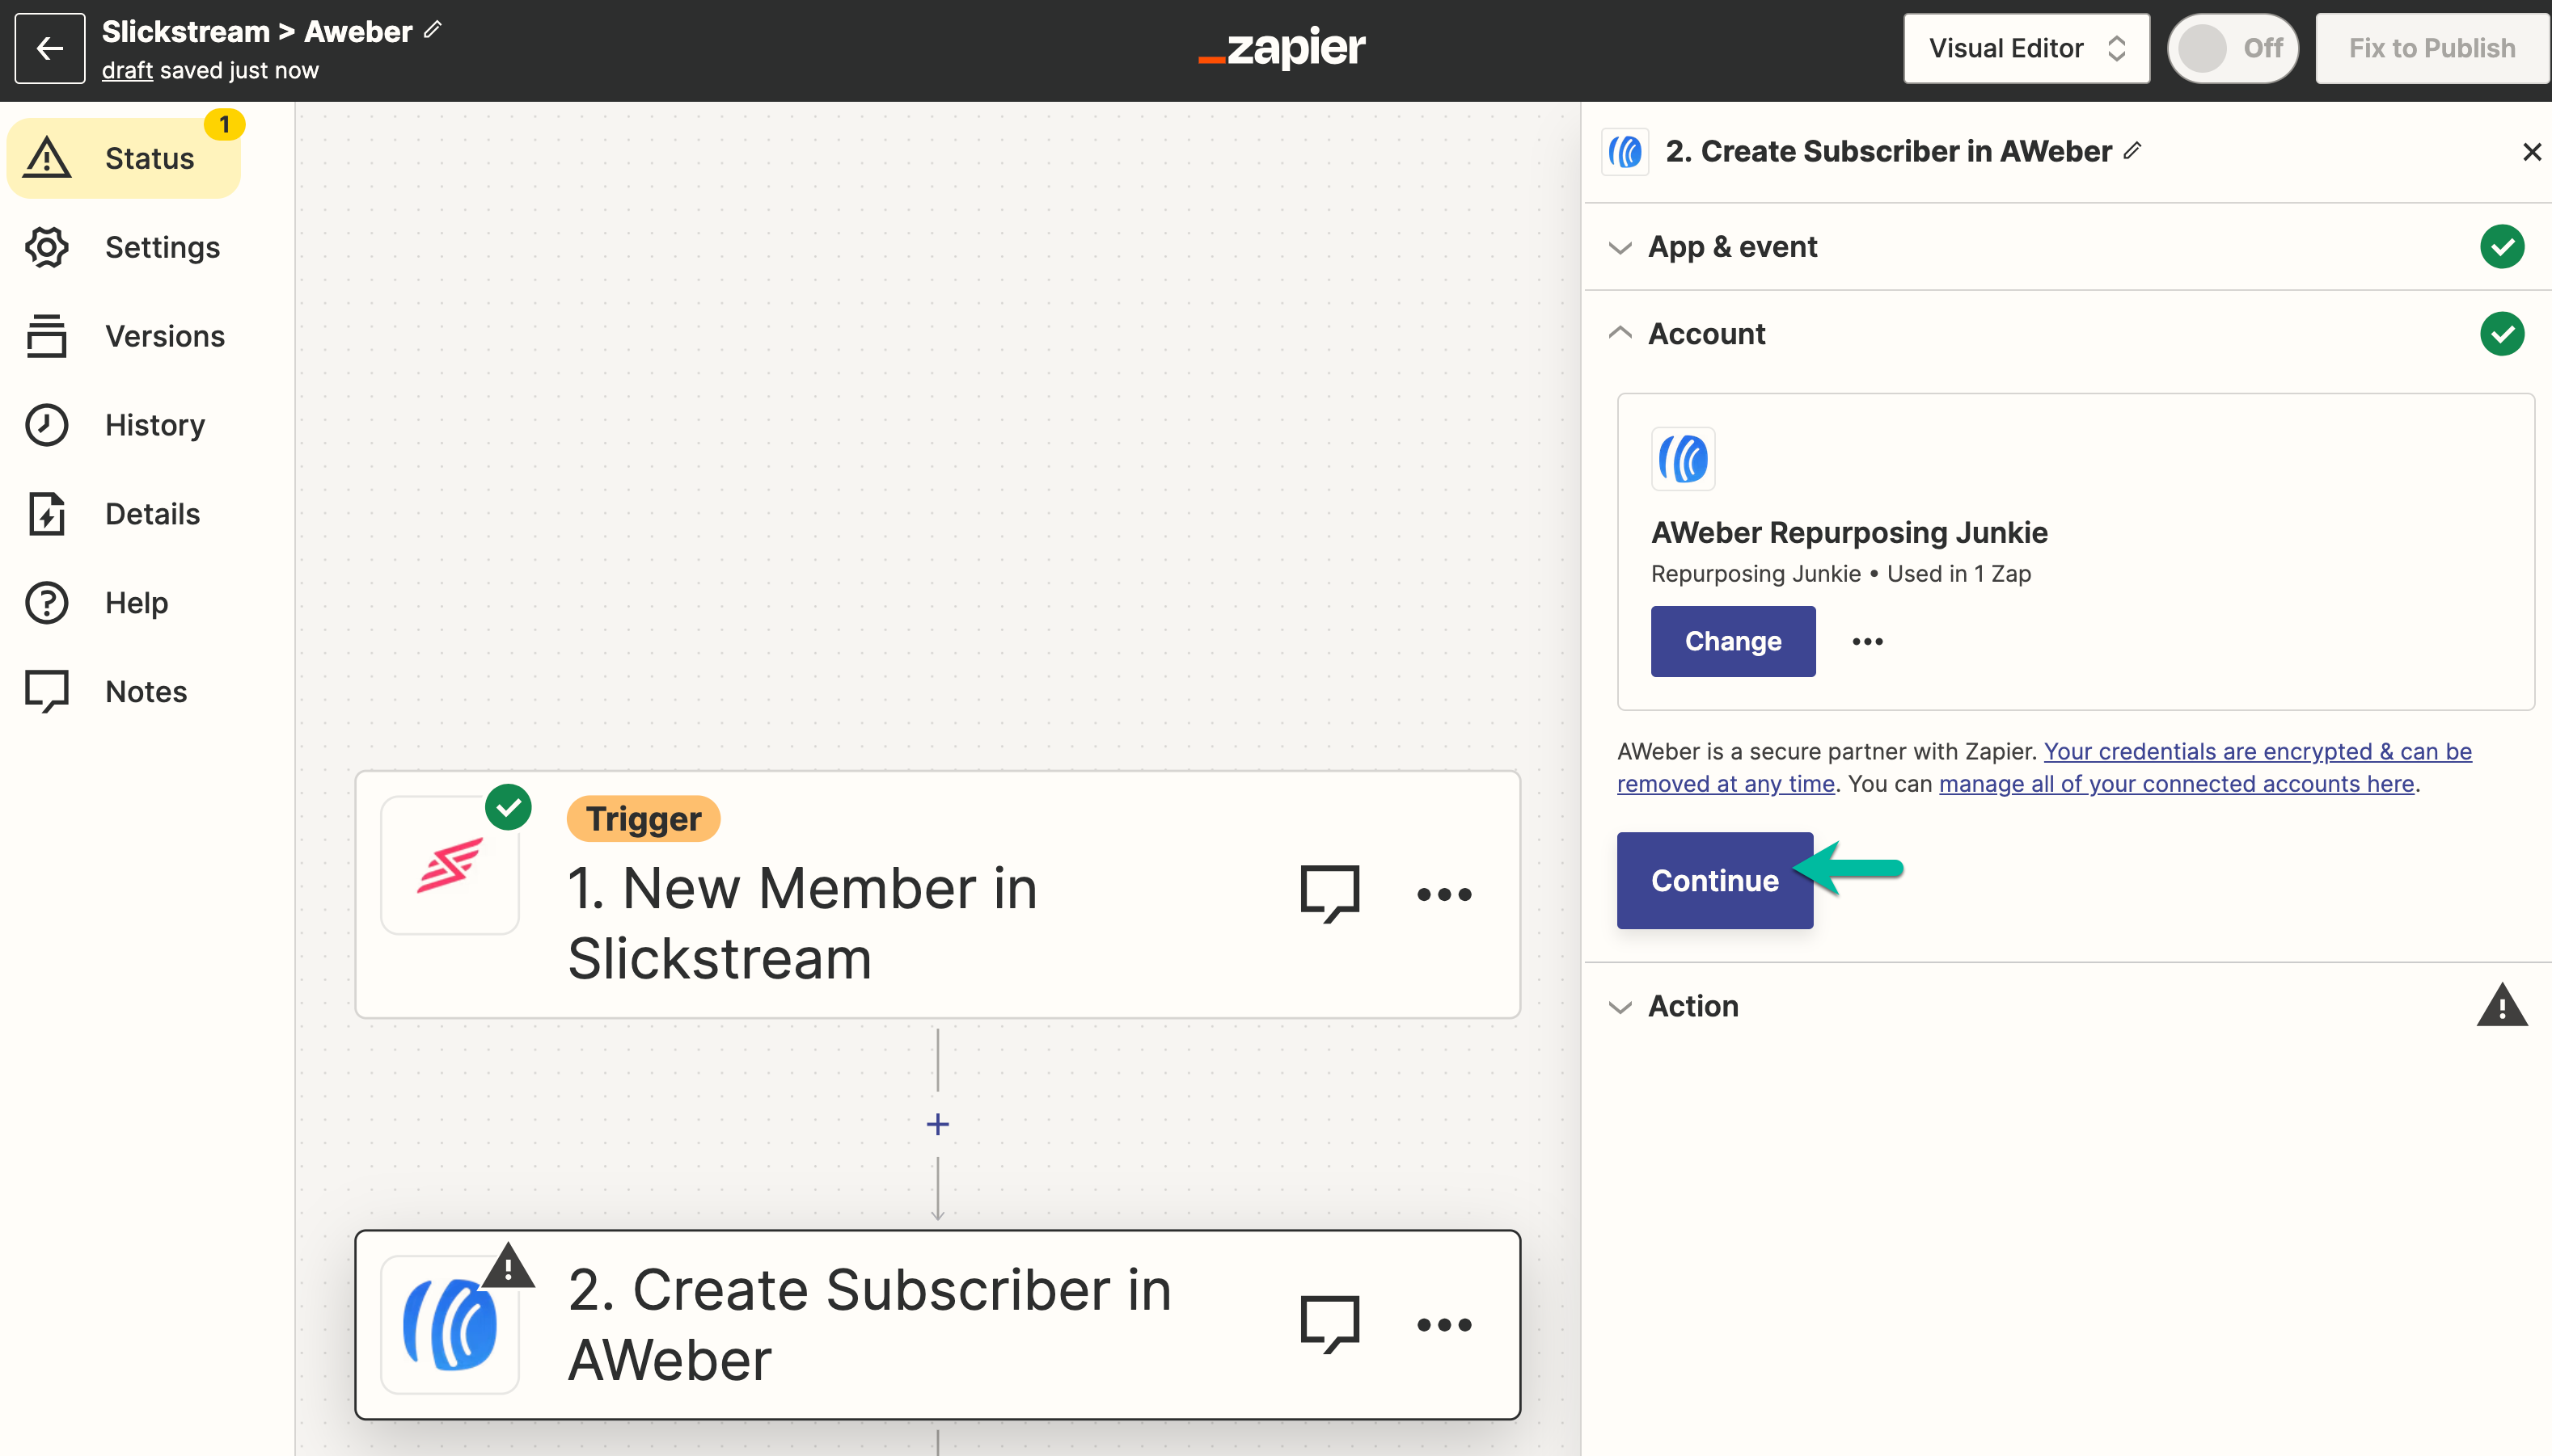Click the Details file-bolt icon
2552x1456 pixels.
click(x=47, y=514)
